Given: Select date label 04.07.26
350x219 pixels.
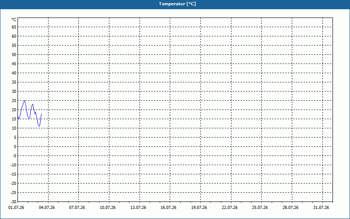Looking at the screenshot, I should (47, 208).
